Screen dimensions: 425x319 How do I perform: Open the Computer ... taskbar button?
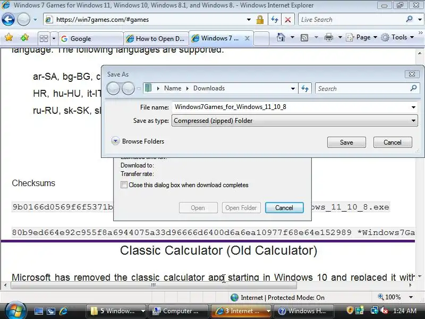click(x=178, y=311)
